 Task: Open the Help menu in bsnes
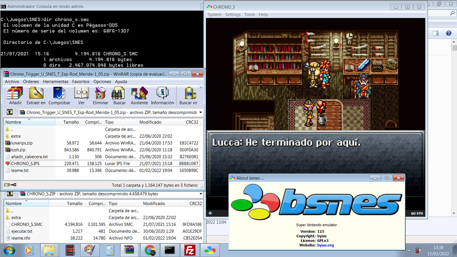pos(263,15)
